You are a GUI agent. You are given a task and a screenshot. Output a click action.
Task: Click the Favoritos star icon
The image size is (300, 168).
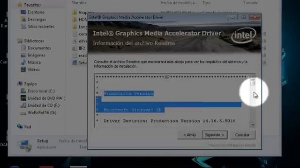click(20, 5)
